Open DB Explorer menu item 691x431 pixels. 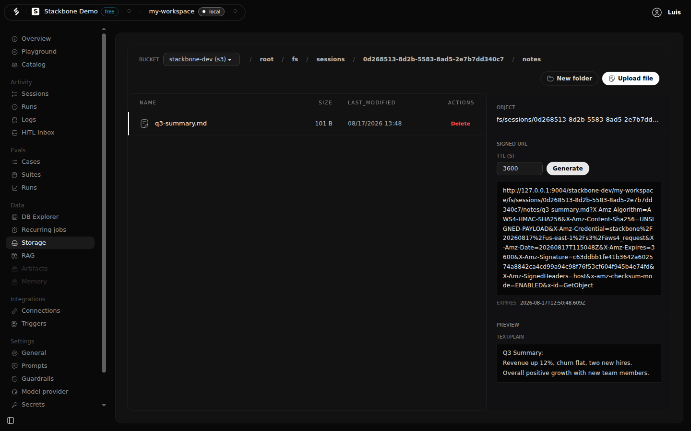pos(50,217)
